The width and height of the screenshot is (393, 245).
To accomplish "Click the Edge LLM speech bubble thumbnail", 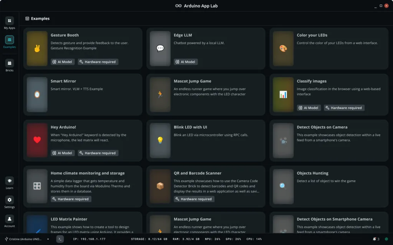I will (160, 49).
